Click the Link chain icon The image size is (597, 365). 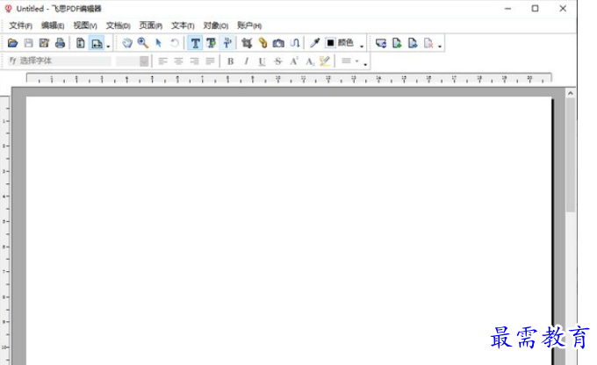click(x=263, y=43)
